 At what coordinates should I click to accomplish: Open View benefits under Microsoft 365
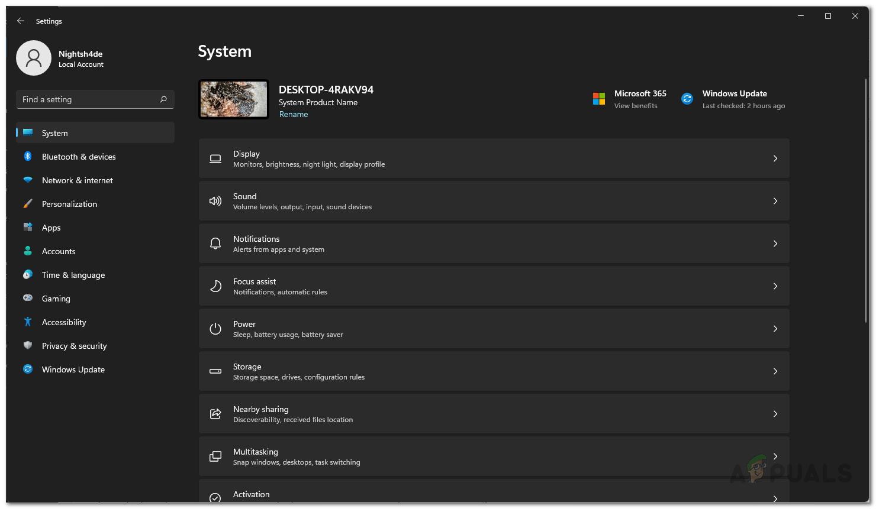click(x=636, y=105)
